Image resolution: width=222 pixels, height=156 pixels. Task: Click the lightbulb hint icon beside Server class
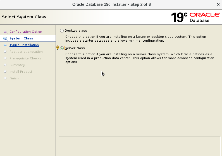[58, 47]
